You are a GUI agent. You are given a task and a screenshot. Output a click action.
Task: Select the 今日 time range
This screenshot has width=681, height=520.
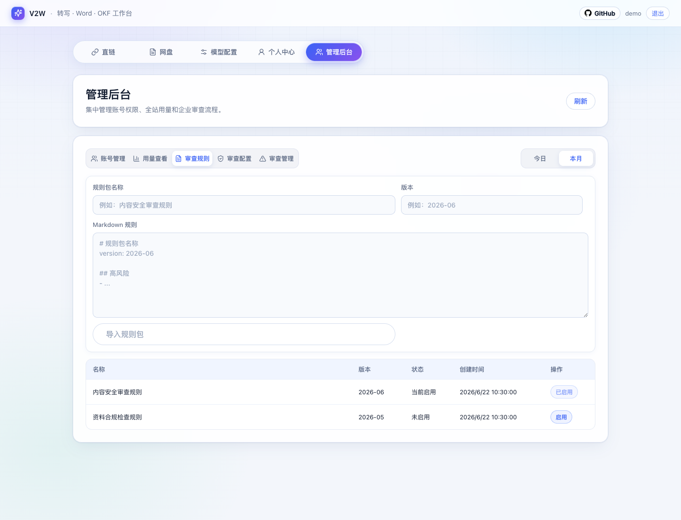[540, 159]
